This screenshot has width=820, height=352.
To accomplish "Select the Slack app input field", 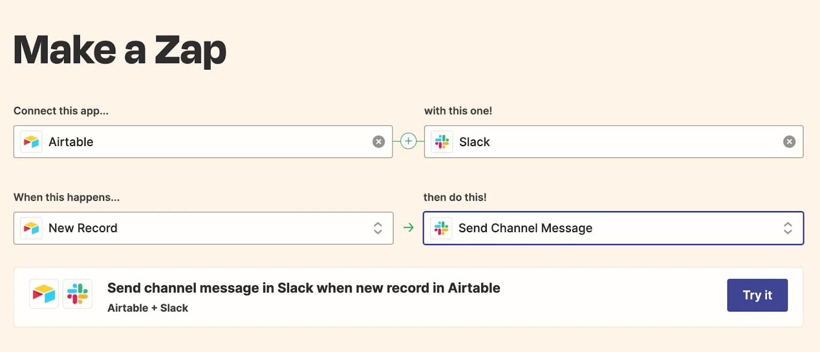I will point(613,142).
